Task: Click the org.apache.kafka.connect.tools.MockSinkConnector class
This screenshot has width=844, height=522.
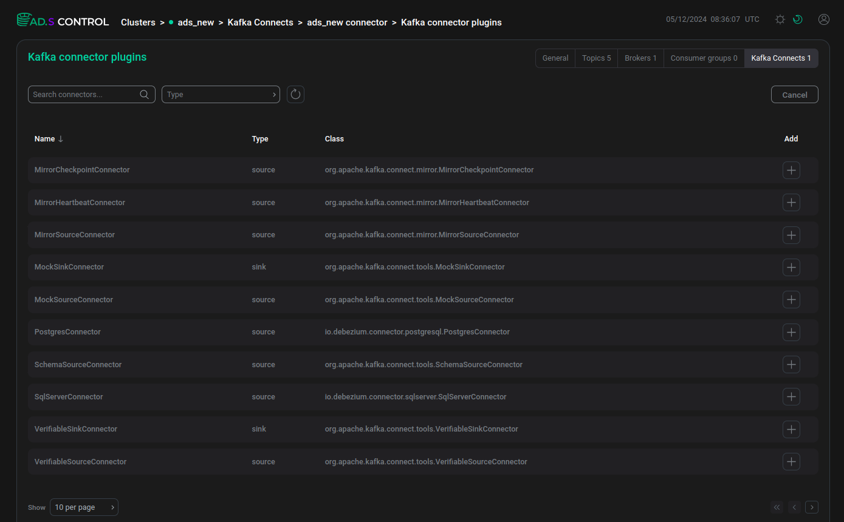Action: point(415,267)
